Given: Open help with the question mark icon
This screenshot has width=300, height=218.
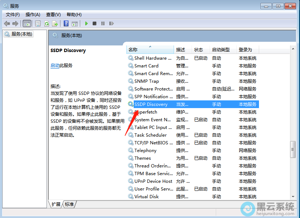Looking at the screenshot, I should (x=66, y=23).
